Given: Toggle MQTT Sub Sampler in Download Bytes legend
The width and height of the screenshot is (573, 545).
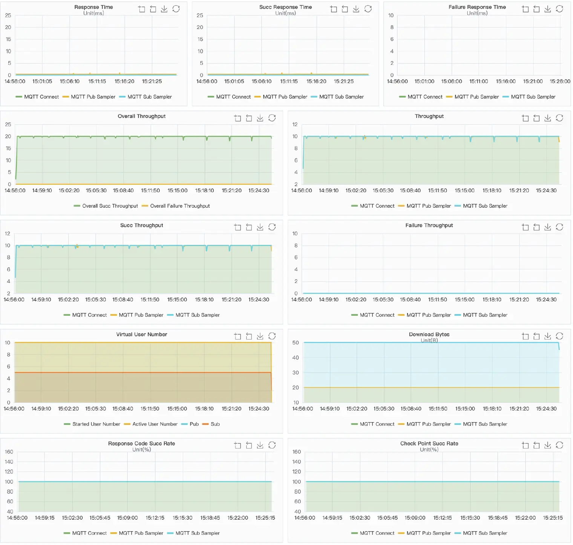Looking at the screenshot, I should click(x=481, y=424).
